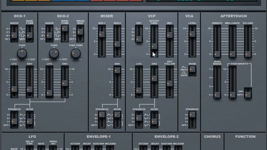Toggle the VCF envelope Mode switch
Image resolution: width=267 pixels, height=150 pixels.
(154, 120)
